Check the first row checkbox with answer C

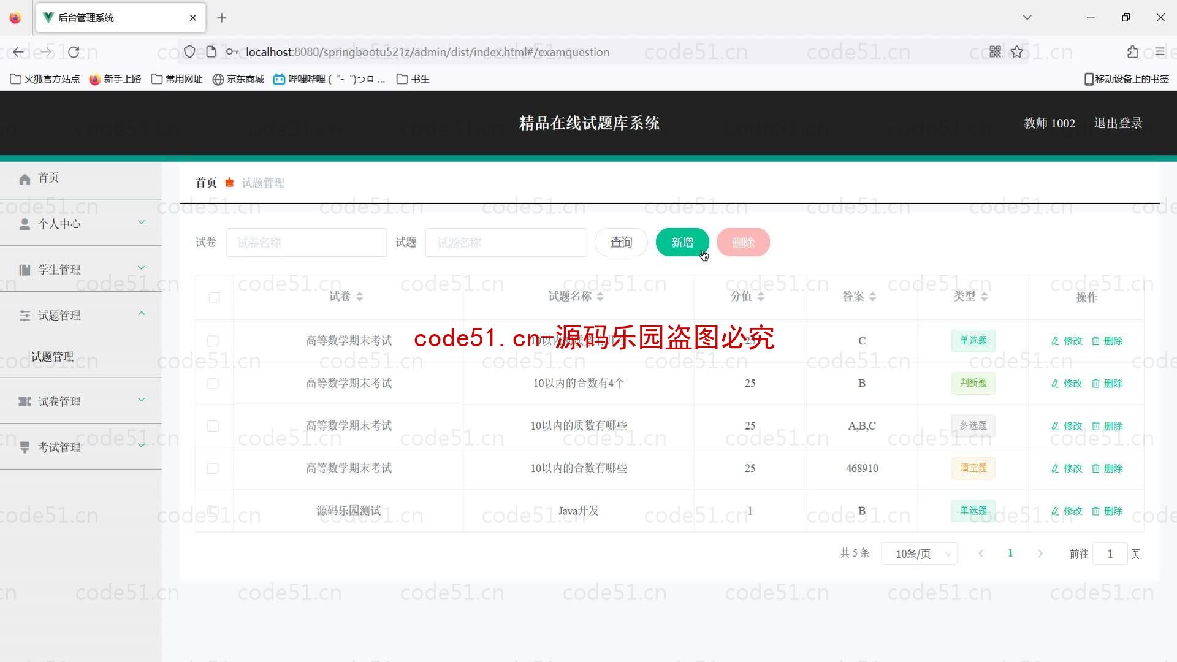(213, 341)
